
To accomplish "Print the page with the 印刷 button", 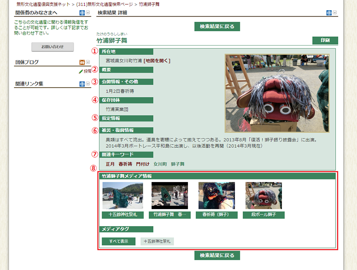I will pyautogui.click(x=325, y=40).
